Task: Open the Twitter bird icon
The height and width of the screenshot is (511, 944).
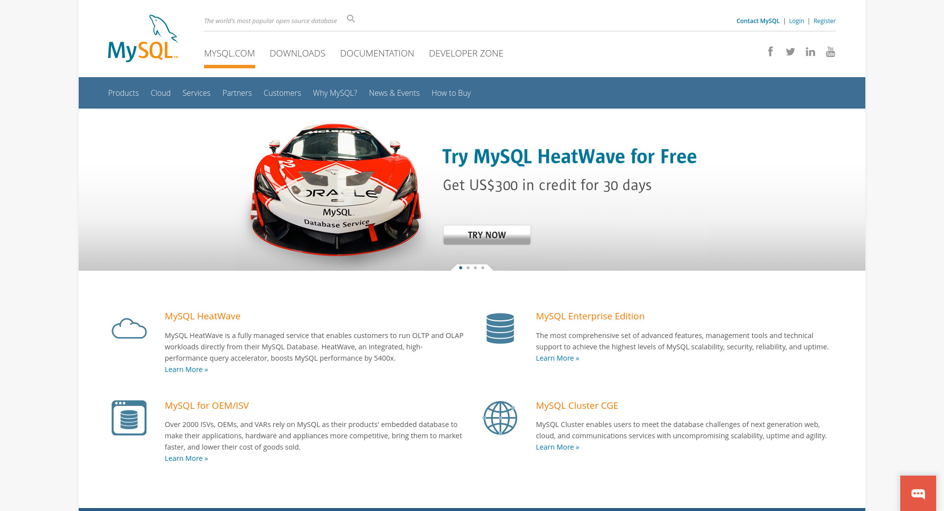Action: (790, 52)
